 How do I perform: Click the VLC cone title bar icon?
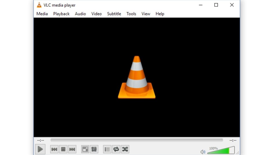39,5
